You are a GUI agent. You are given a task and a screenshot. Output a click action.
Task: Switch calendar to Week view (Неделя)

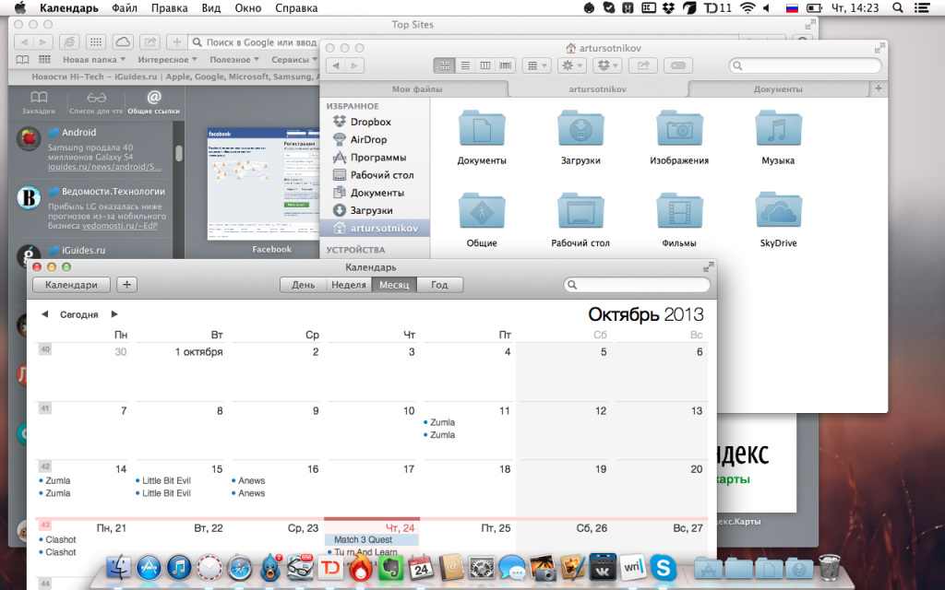[x=349, y=285]
